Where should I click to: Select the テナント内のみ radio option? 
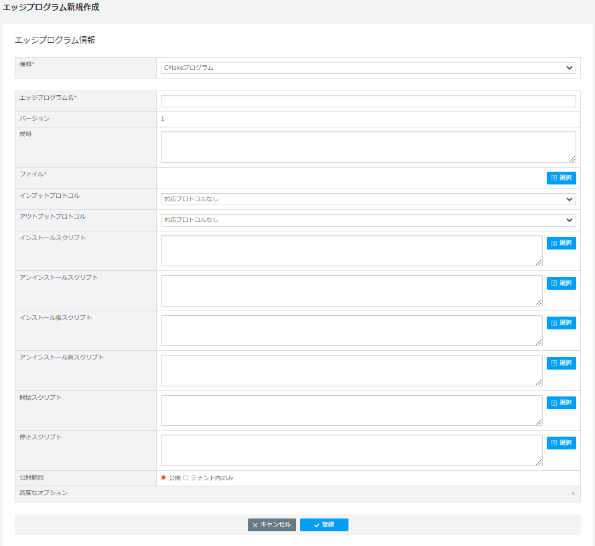coord(186,478)
